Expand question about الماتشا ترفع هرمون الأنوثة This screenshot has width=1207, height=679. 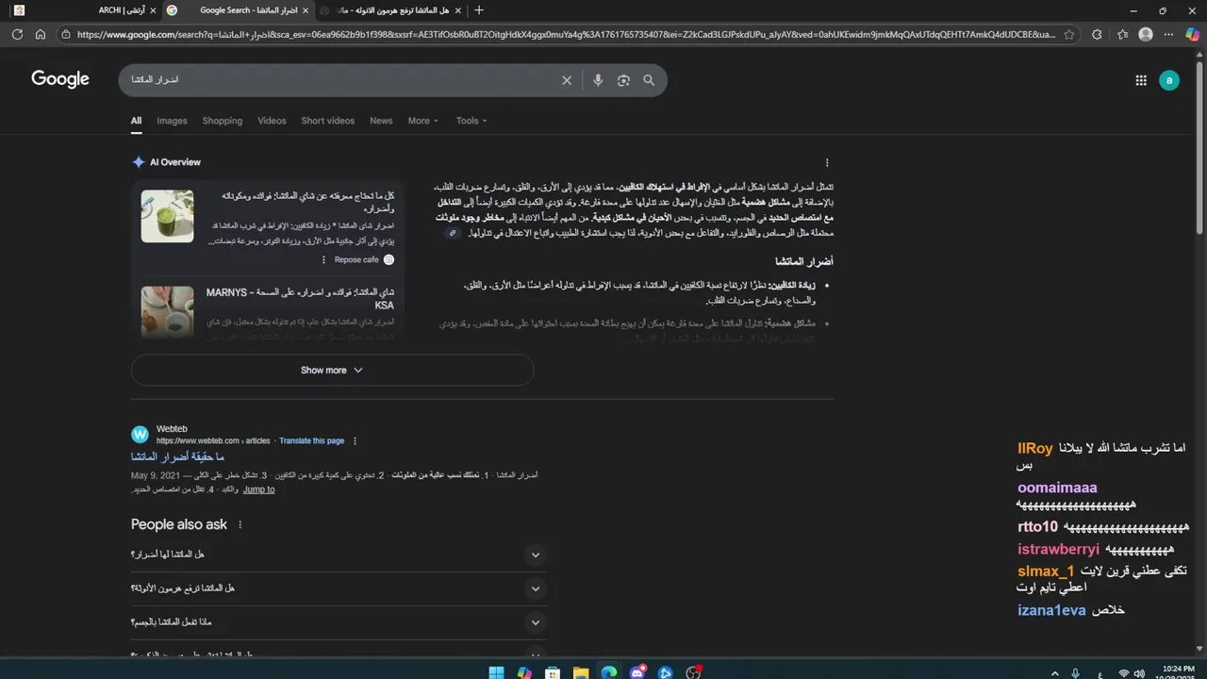[x=339, y=588]
